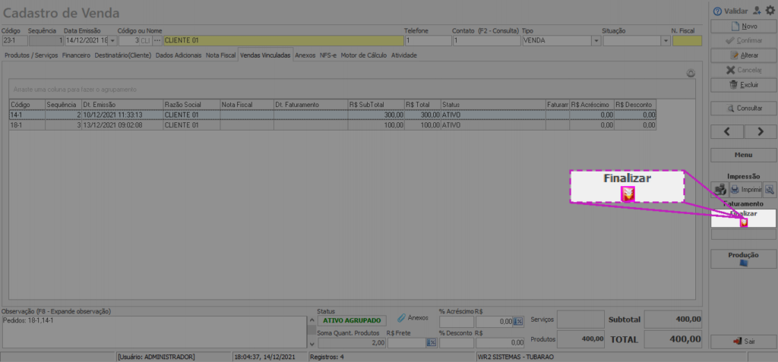The image size is (778, 362).
Task: Click the customer lookup ellipsis button
Action: pos(157,41)
